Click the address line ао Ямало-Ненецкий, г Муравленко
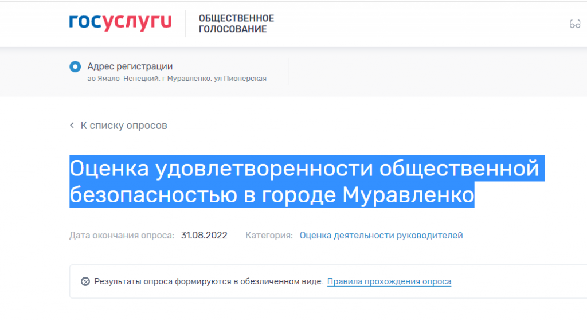This screenshot has width=587, height=321. (x=177, y=79)
